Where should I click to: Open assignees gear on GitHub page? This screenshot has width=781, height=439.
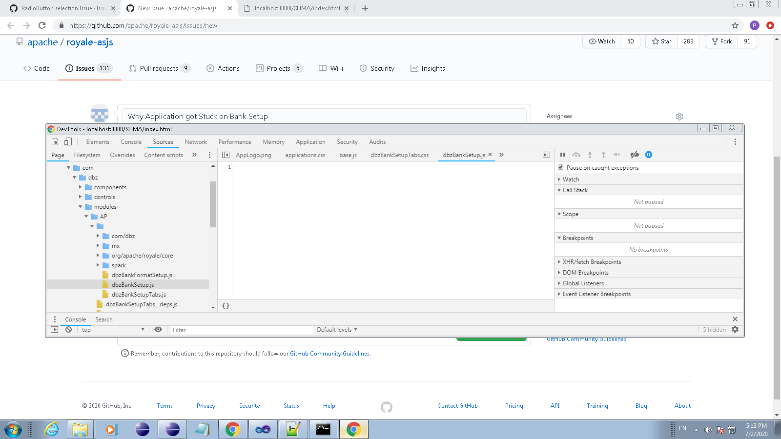679,117
